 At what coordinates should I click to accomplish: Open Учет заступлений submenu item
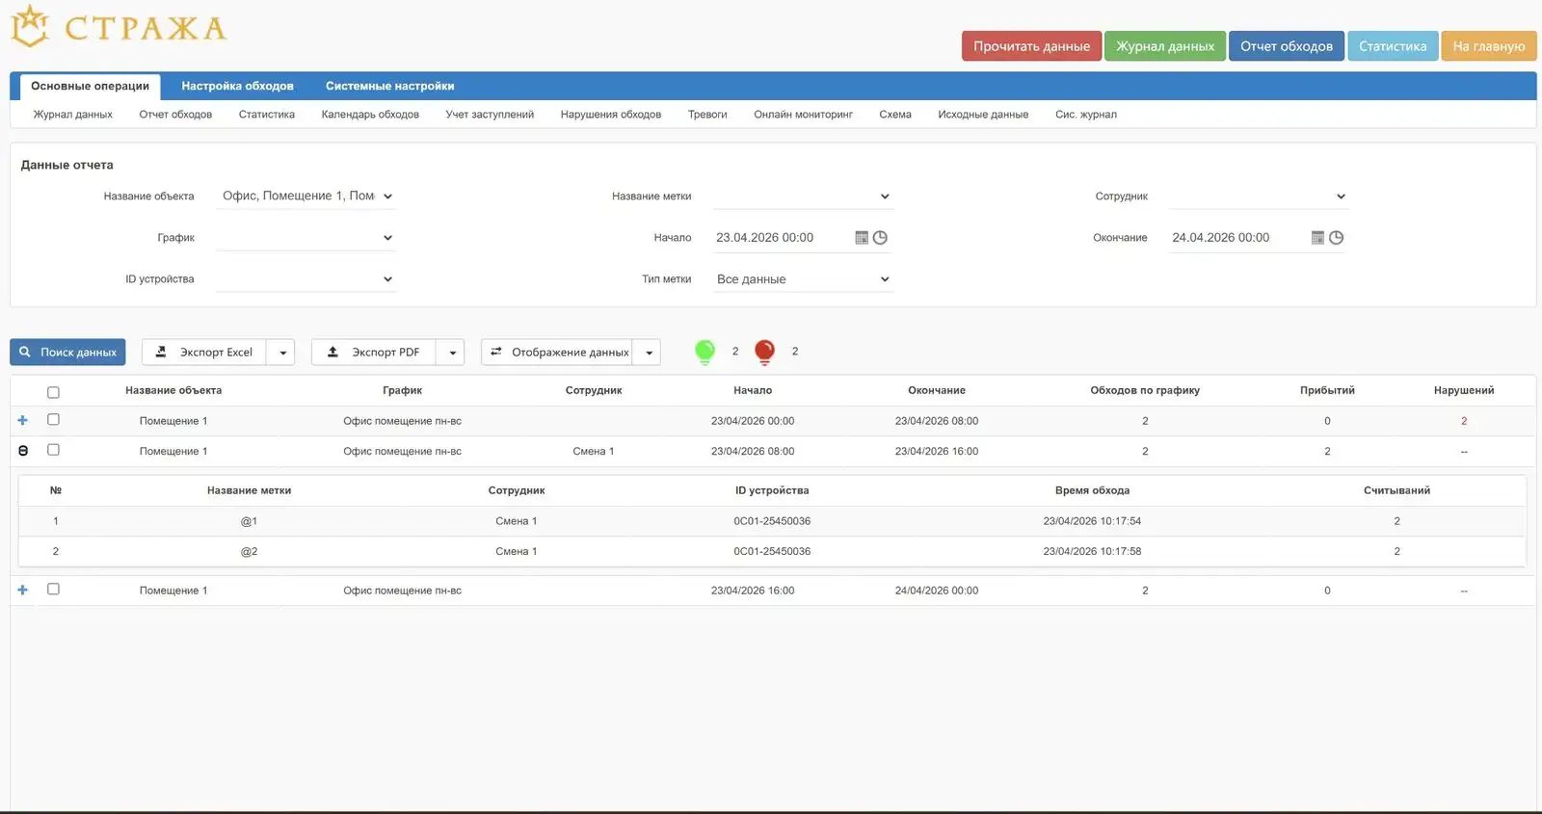click(x=490, y=115)
